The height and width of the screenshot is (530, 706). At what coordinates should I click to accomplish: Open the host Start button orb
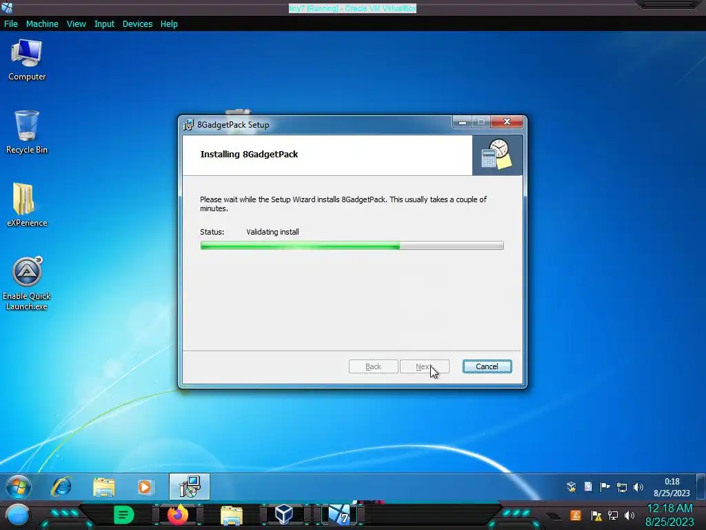18,516
